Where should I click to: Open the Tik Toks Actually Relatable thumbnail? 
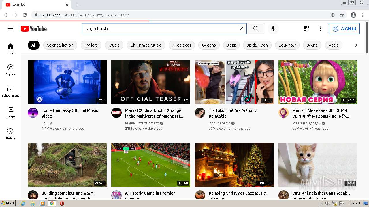point(234,82)
